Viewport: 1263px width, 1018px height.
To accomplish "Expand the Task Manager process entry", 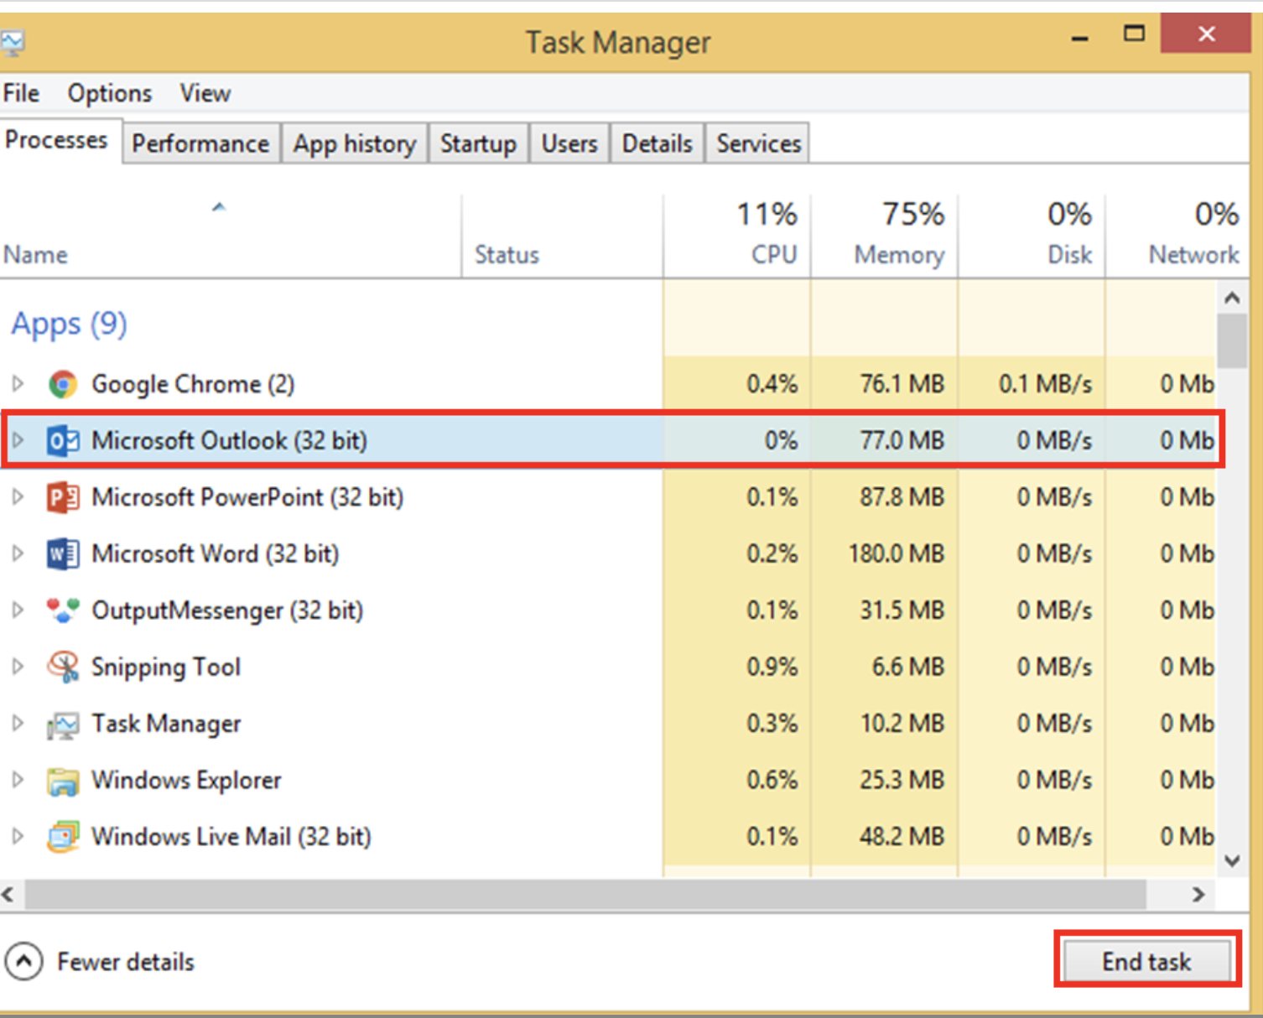I will coord(18,723).
